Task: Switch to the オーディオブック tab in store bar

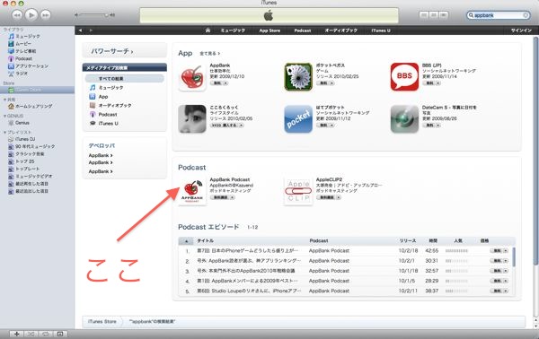Action: click(x=341, y=30)
